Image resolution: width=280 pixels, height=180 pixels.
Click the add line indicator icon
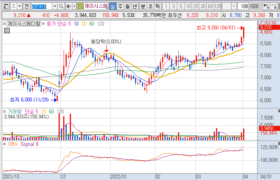pyautogui.click(x=273, y=7)
